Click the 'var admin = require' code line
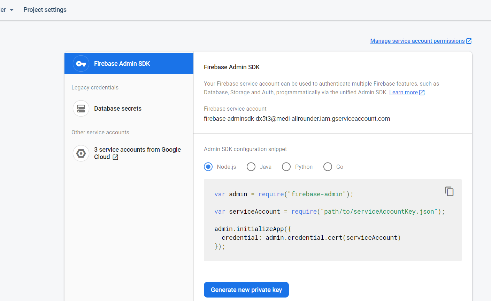491x301 pixels. pos(284,194)
